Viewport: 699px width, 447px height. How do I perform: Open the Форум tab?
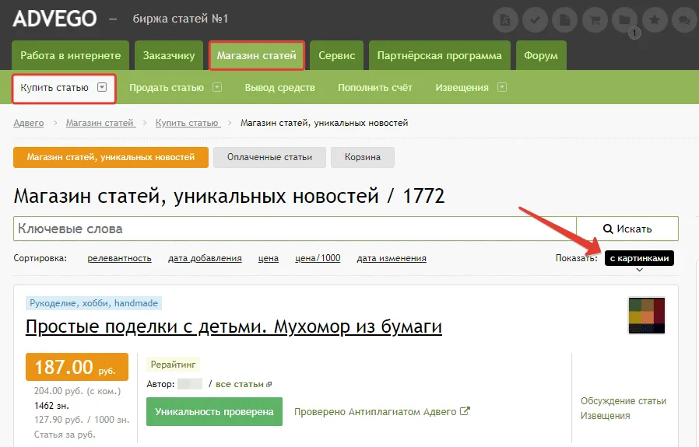coord(541,55)
